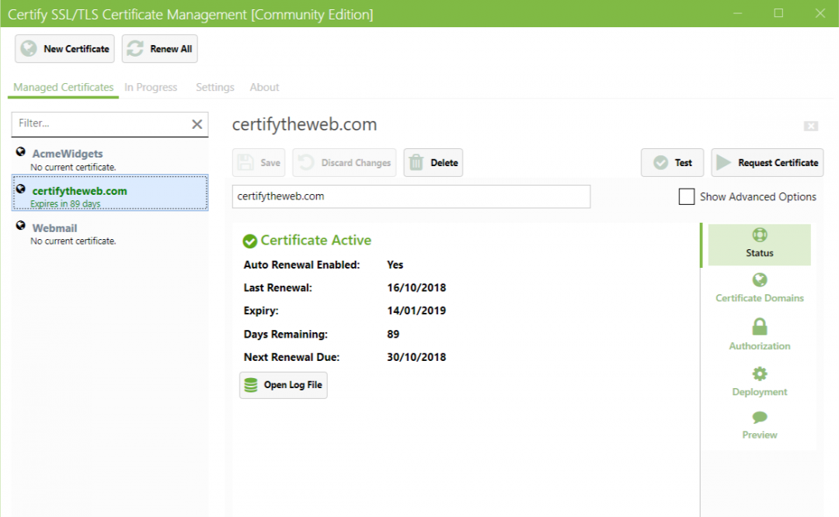
Task: Click the globe icon beside certifytheweb.com entry
Action: [20, 189]
